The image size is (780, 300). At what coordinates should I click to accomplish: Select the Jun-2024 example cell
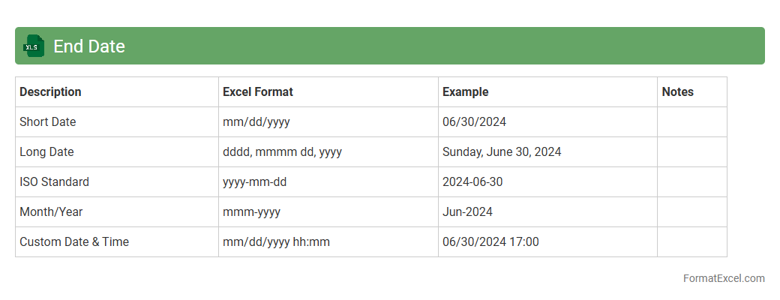[467, 212]
